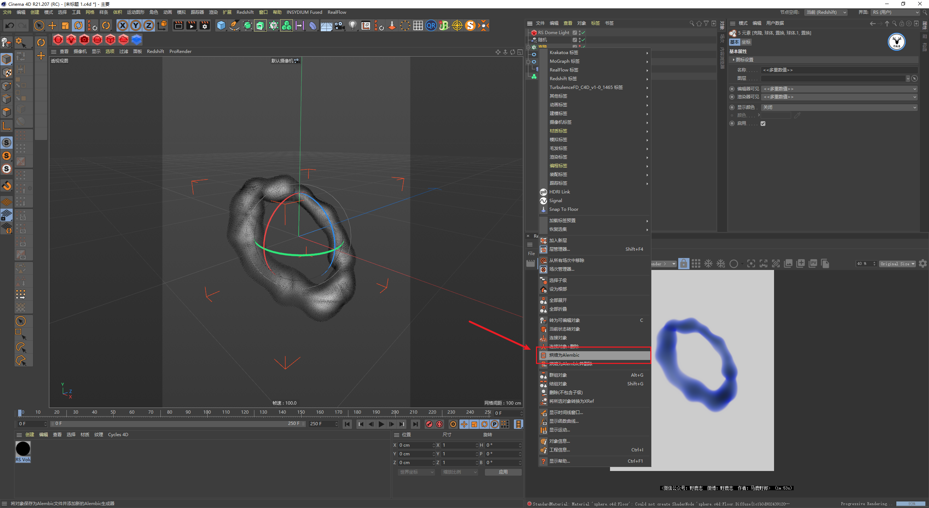The width and height of the screenshot is (929, 508).
Task: Open the 节点空间 Redshift dropdown
Action: coord(826,12)
